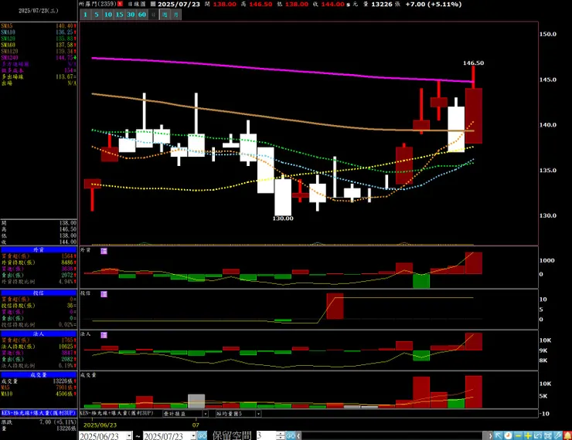
Task: Open the purple settings icon in 法人 panel
Action: click(104, 335)
